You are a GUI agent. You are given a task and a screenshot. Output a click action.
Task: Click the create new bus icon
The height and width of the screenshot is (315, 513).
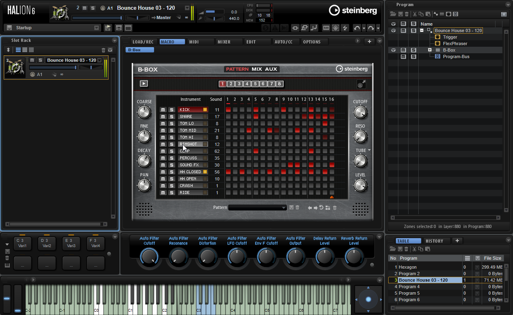click(x=455, y=14)
